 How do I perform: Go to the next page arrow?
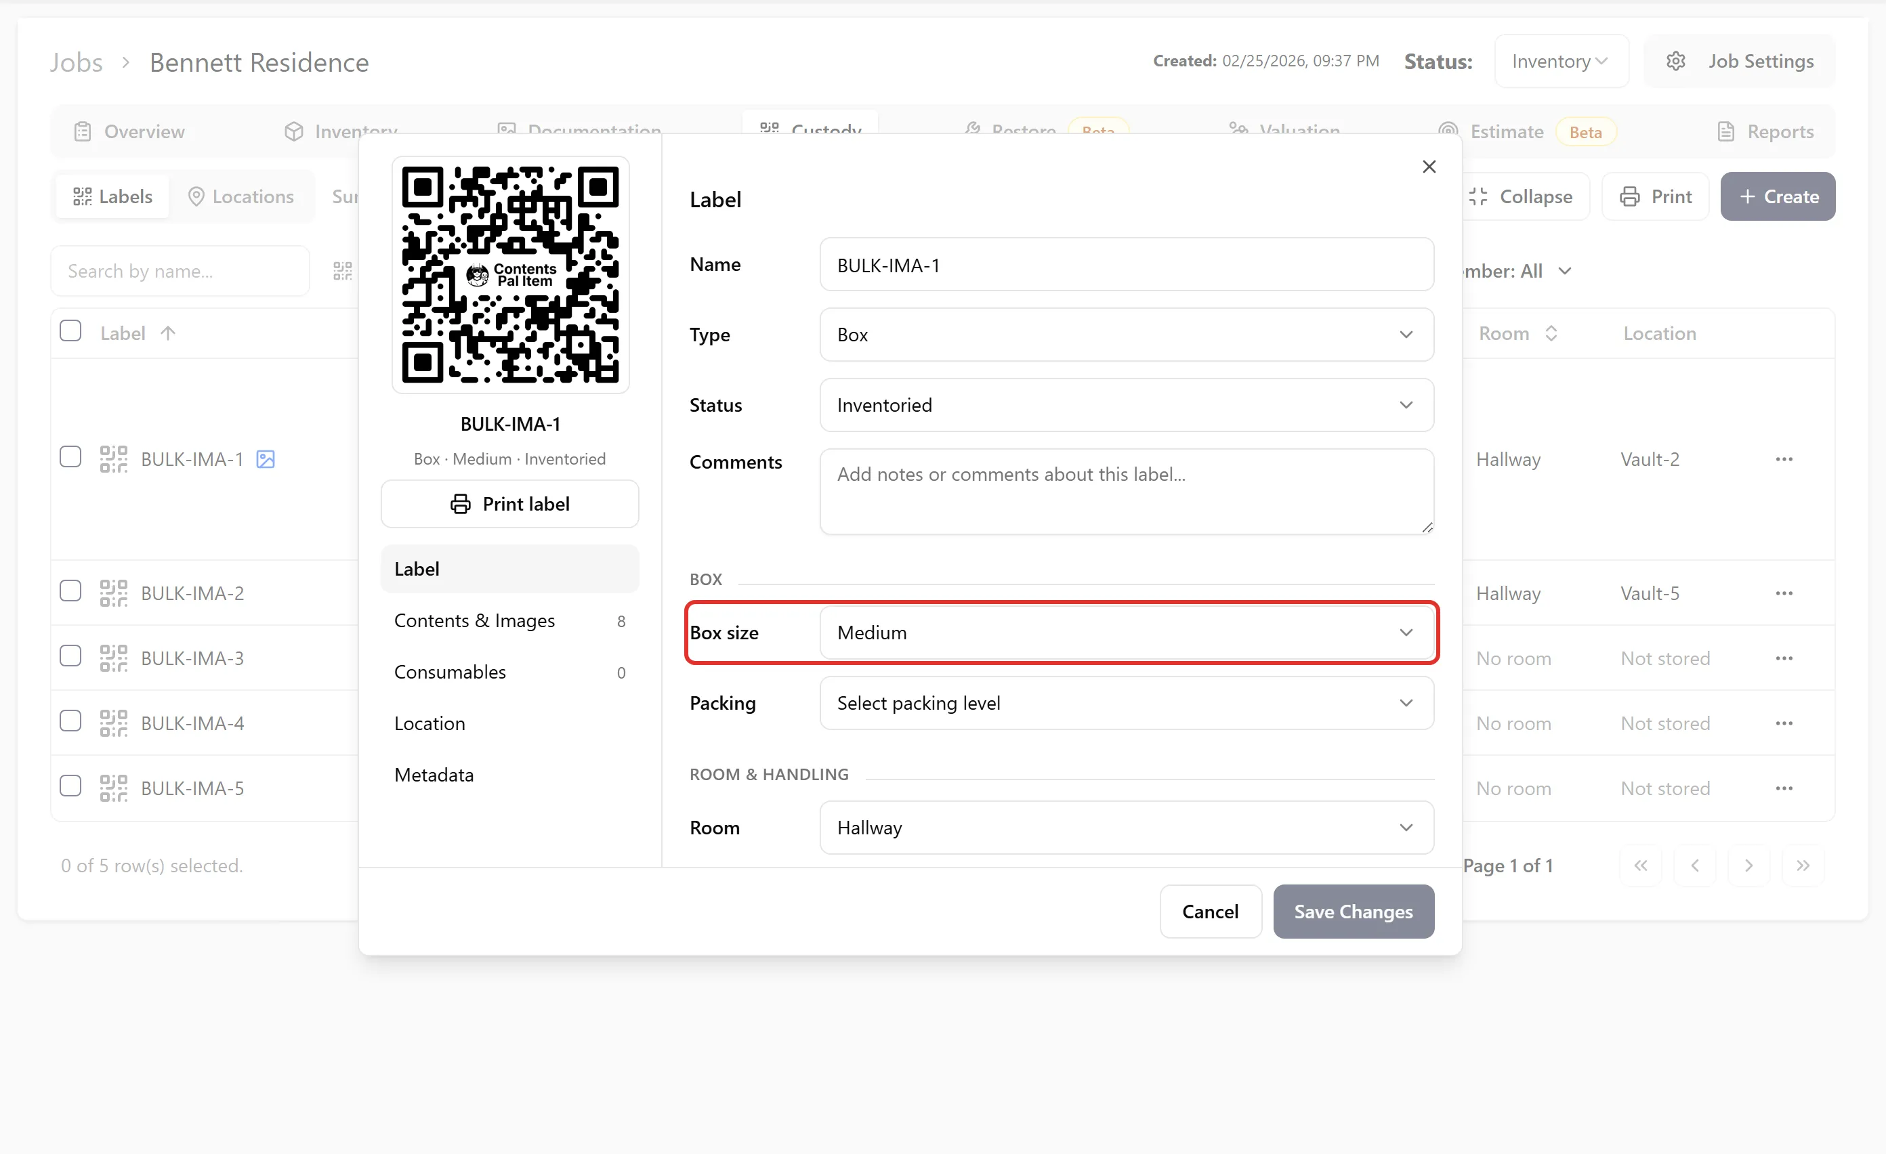pos(1749,865)
